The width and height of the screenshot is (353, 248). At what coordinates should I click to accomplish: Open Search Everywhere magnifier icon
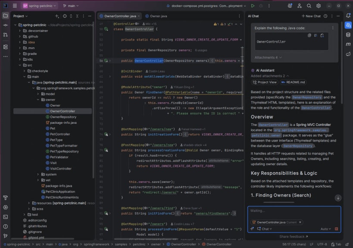click(x=309, y=6)
